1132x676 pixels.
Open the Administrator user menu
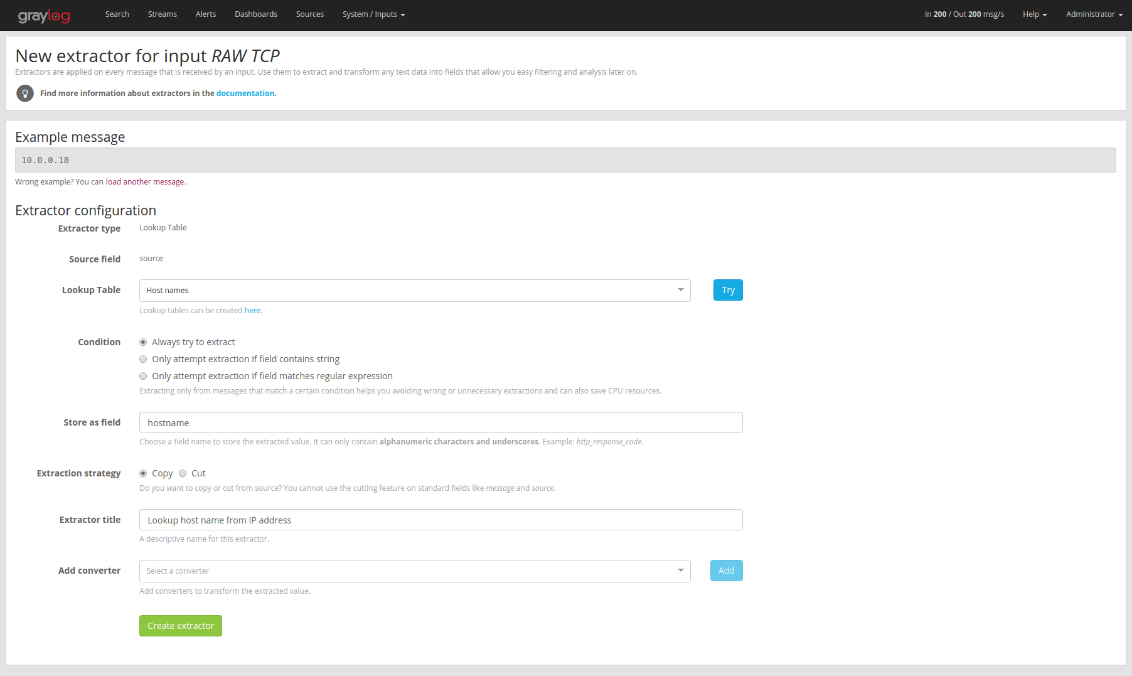tap(1094, 14)
